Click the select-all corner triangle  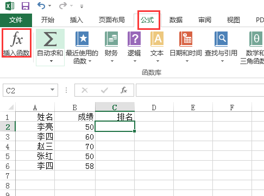coord(11,107)
